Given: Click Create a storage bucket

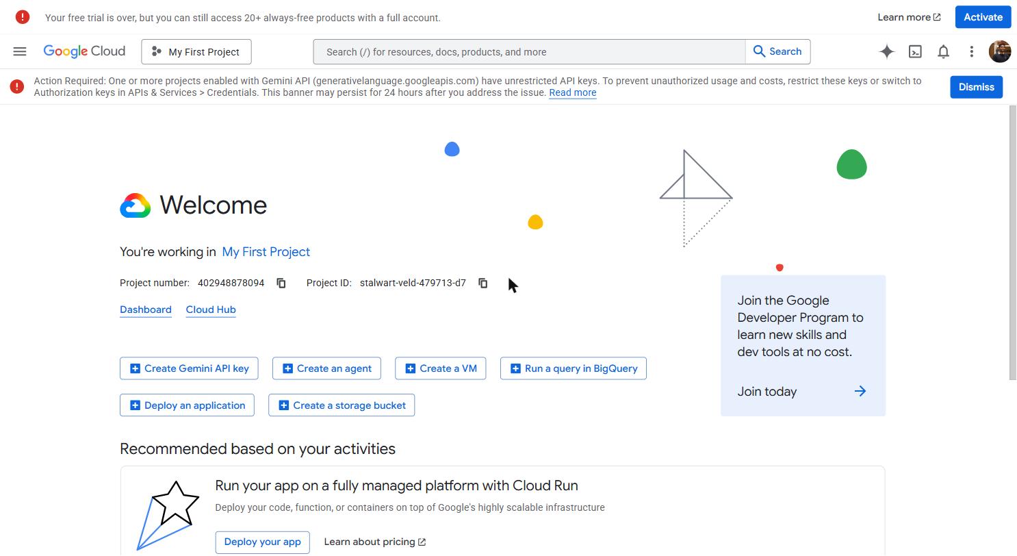Looking at the screenshot, I should [x=342, y=405].
